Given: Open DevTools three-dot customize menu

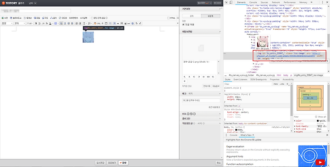Looking at the screenshot, I should pos(322,2).
